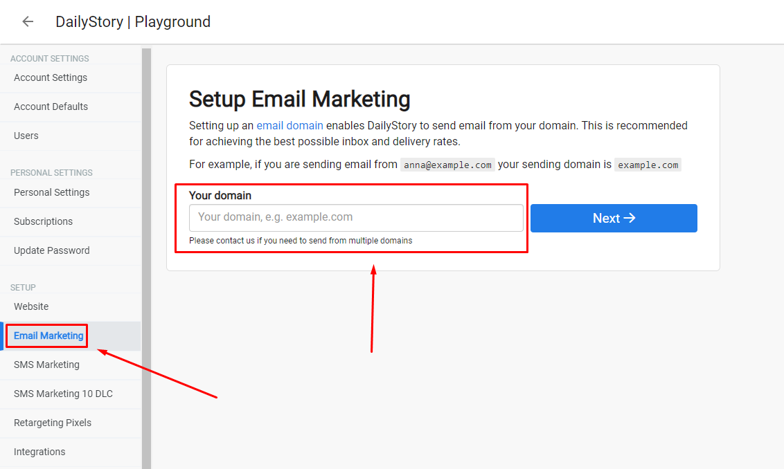Click the Next button

click(x=614, y=219)
